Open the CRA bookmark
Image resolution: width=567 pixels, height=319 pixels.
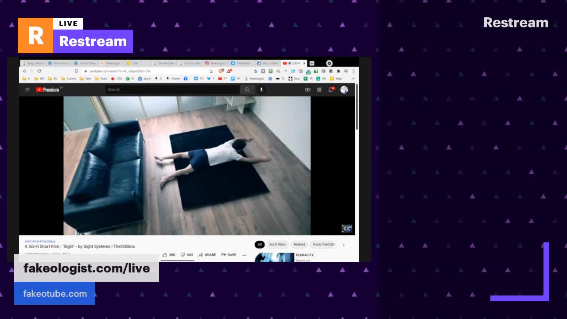116,78
